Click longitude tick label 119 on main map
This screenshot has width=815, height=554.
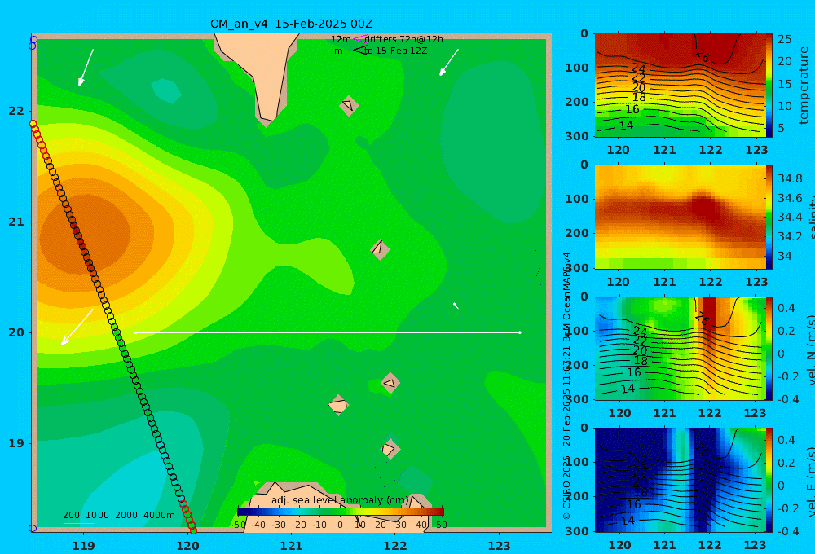tap(84, 546)
